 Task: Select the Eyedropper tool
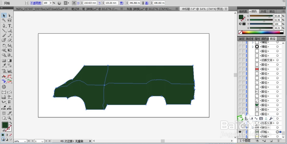[4, 65]
